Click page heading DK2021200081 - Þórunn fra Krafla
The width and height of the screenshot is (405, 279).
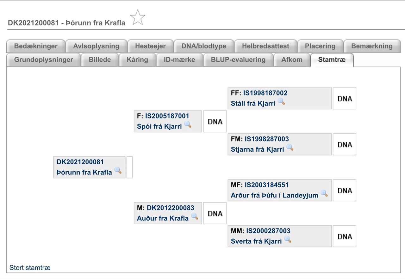(66, 23)
